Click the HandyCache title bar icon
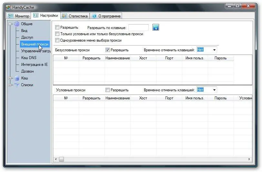The width and height of the screenshot is (262, 172). [x=9, y=7]
